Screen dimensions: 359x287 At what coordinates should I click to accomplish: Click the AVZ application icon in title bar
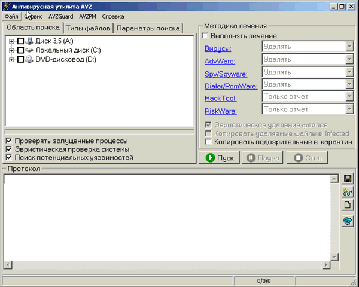(x=7, y=7)
